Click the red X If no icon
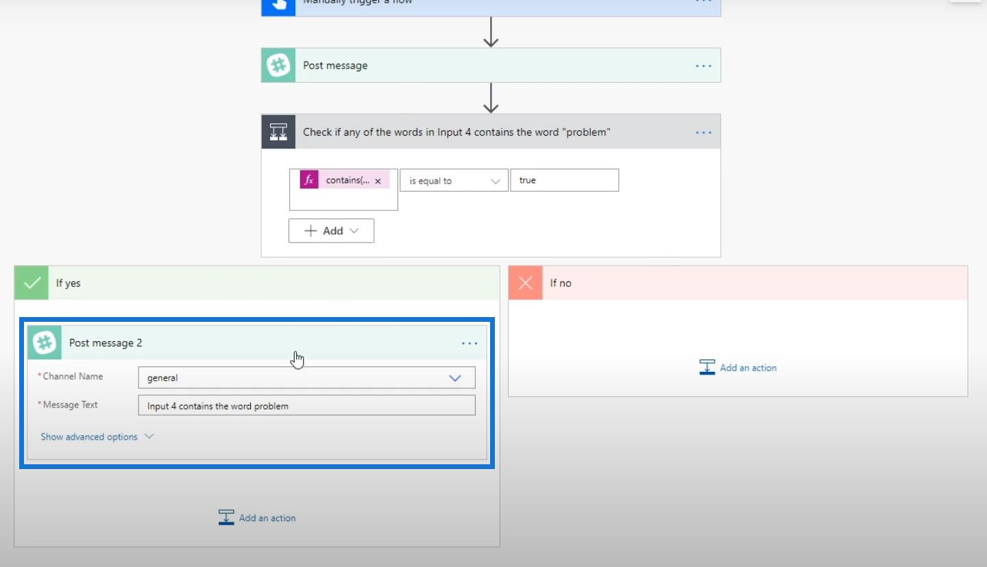987x567 pixels. point(526,283)
